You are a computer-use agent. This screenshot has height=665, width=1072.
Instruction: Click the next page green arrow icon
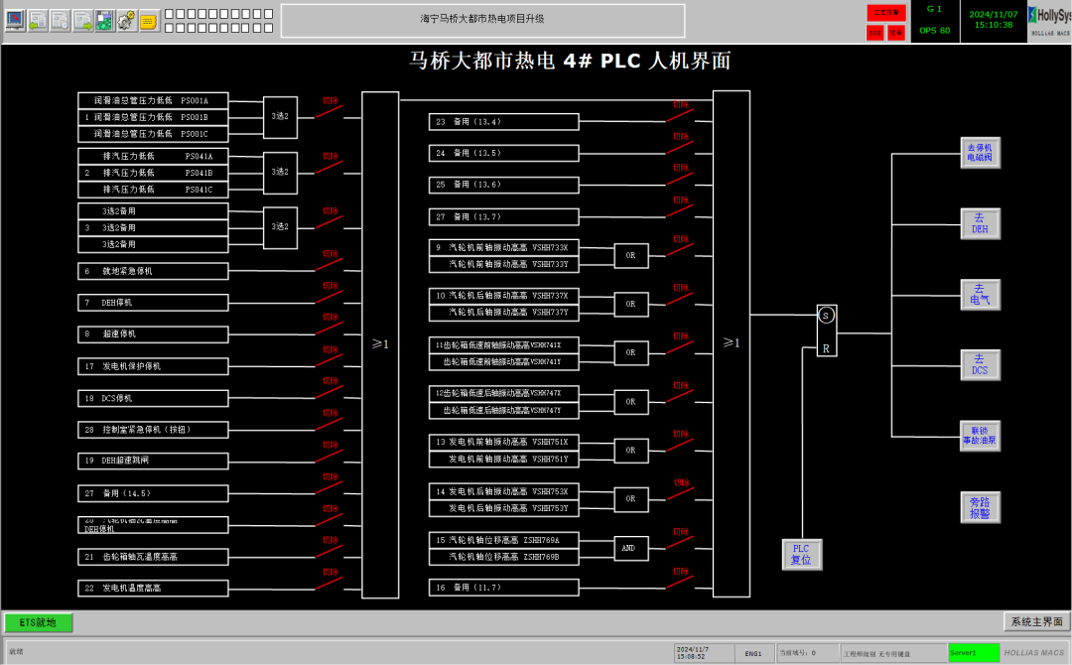pos(82,20)
